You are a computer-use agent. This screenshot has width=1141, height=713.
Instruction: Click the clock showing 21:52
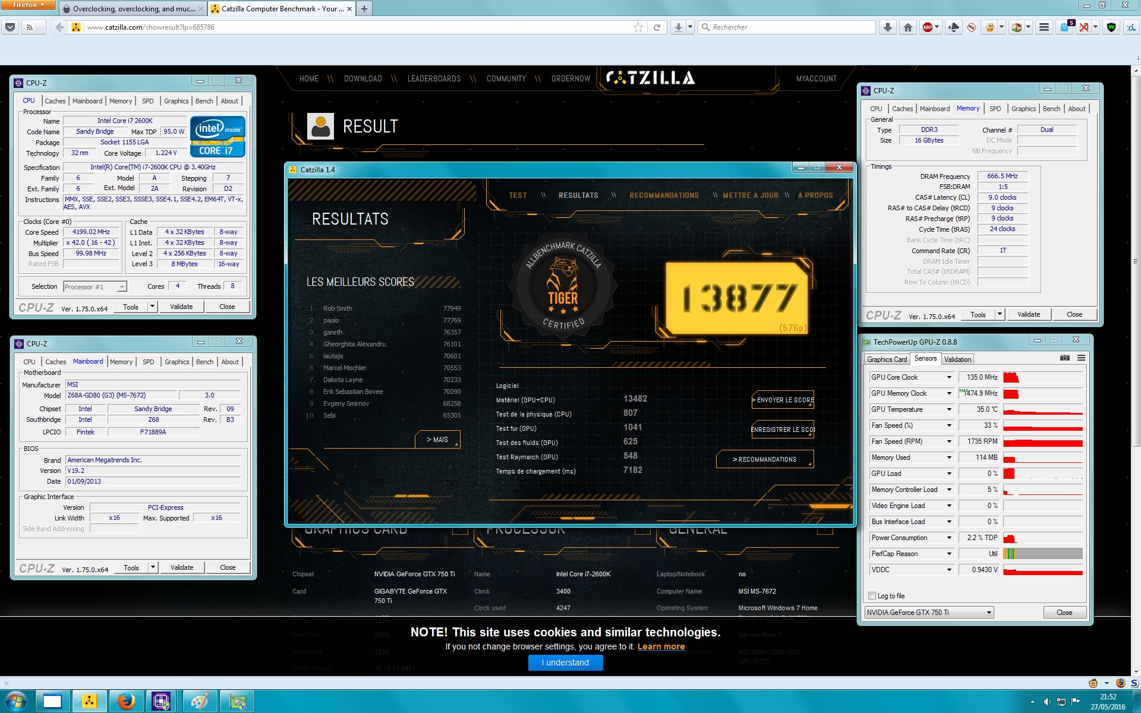click(x=1108, y=697)
